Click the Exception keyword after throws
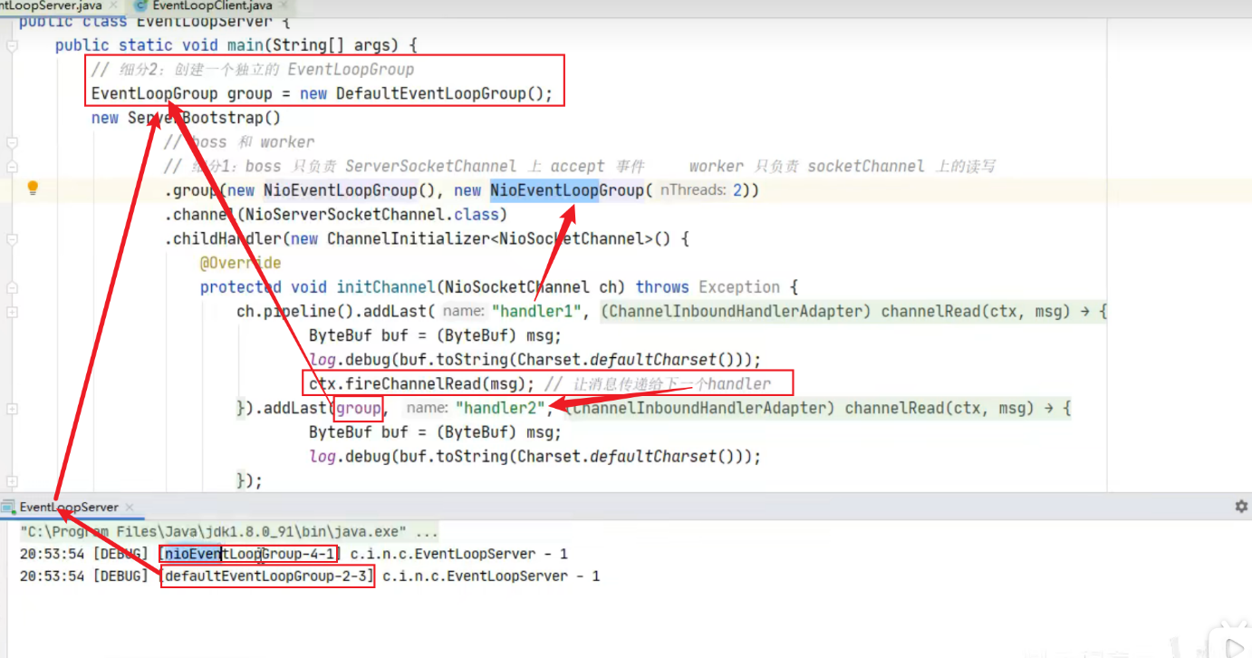Image resolution: width=1252 pixels, height=658 pixels. tap(739, 287)
